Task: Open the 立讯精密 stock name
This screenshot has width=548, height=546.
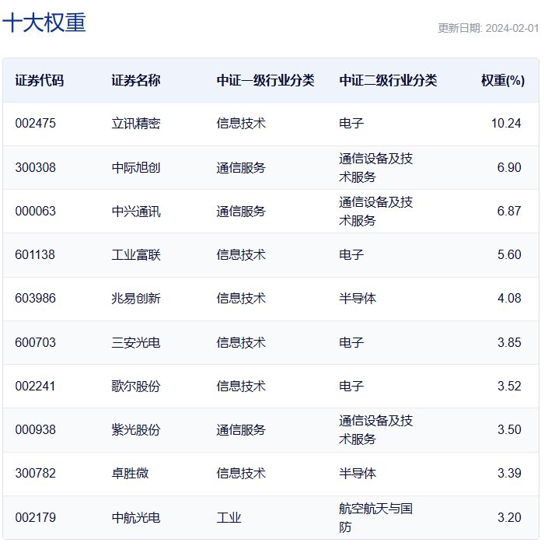Action: point(136,124)
